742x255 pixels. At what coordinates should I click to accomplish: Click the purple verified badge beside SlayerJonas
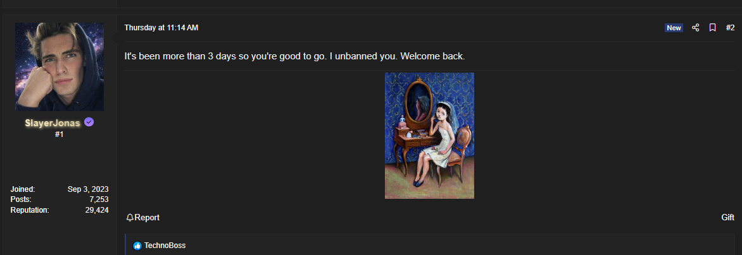coord(89,122)
